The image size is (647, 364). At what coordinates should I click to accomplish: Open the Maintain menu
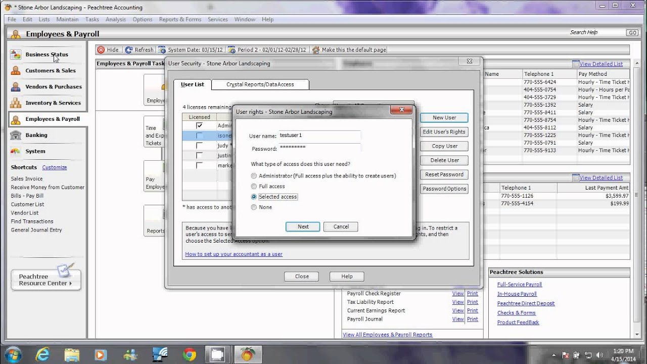tap(67, 19)
